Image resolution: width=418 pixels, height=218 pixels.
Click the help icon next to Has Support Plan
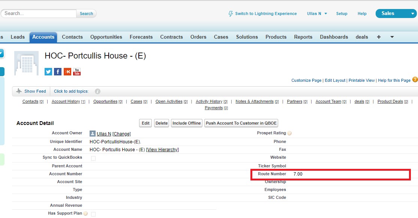[x=85, y=213]
